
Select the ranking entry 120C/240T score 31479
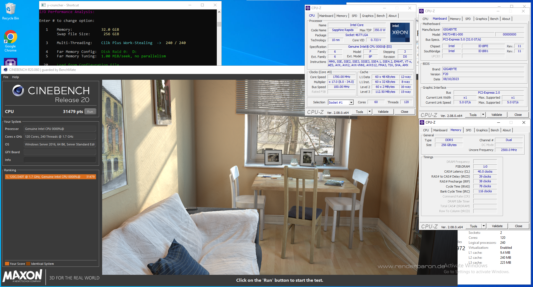point(51,177)
